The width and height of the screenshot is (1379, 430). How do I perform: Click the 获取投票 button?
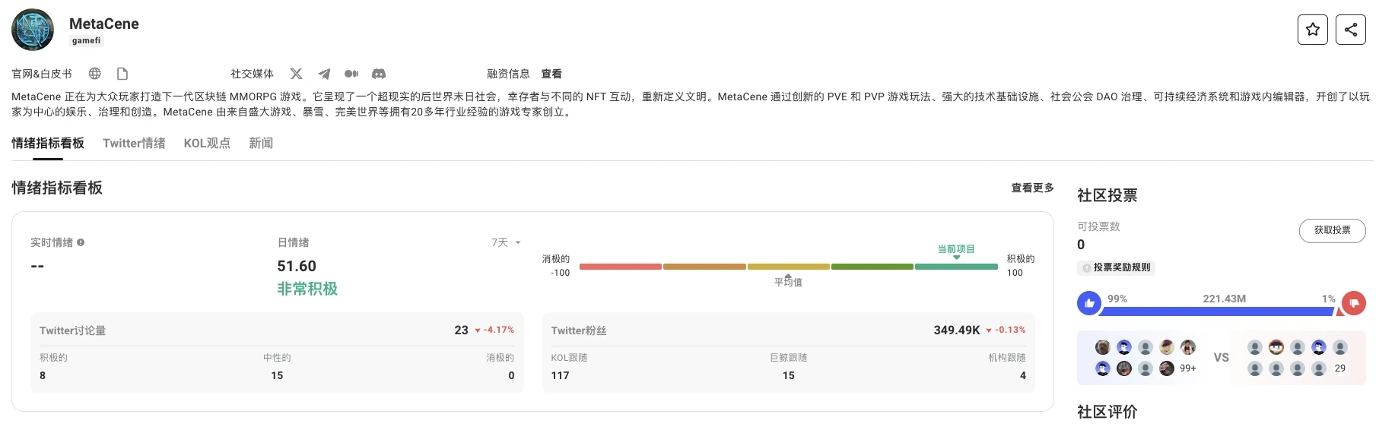[x=1332, y=230]
